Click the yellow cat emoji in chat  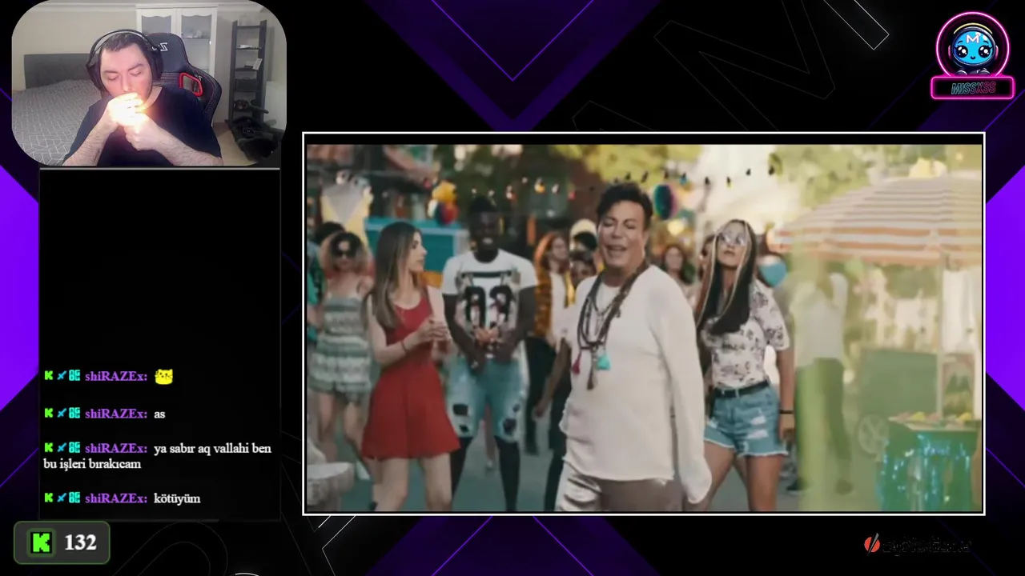[x=163, y=376]
